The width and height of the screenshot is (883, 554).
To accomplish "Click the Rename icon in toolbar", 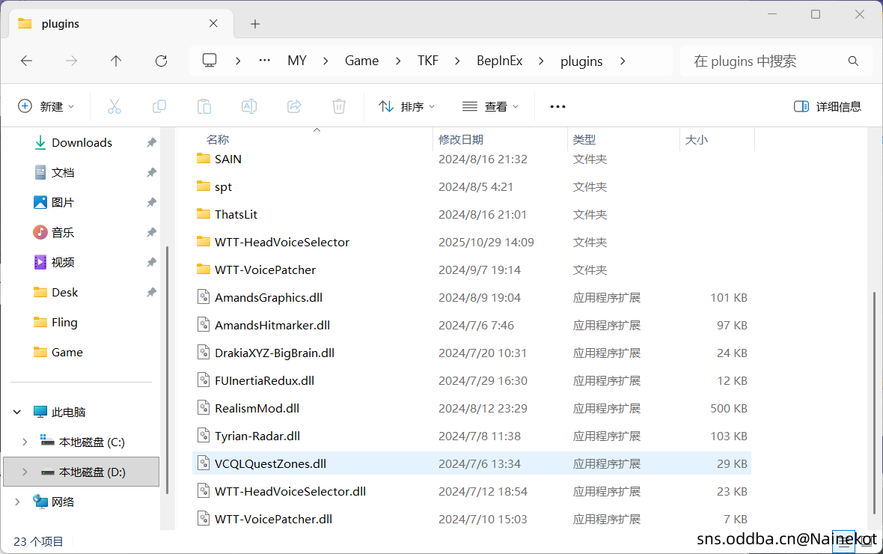I will tap(249, 106).
